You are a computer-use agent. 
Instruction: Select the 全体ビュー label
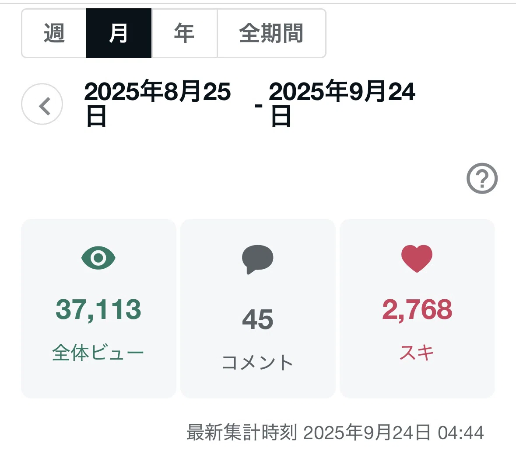click(x=98, y=353)
